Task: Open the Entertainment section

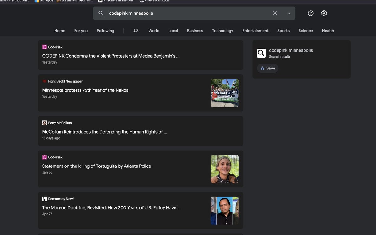Action: click(x=255, y=31)
